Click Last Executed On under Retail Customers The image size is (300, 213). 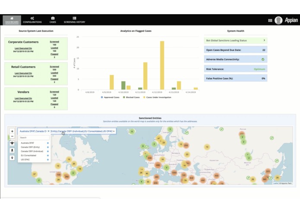23,73
